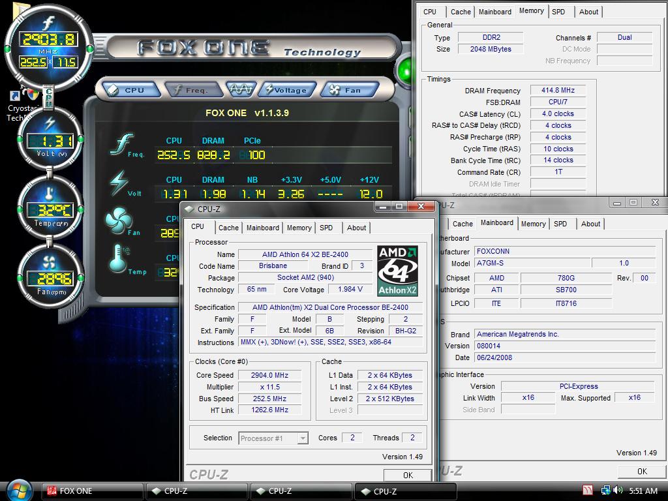Click the clock showing 5:51 AM

[x=643, y=491]
